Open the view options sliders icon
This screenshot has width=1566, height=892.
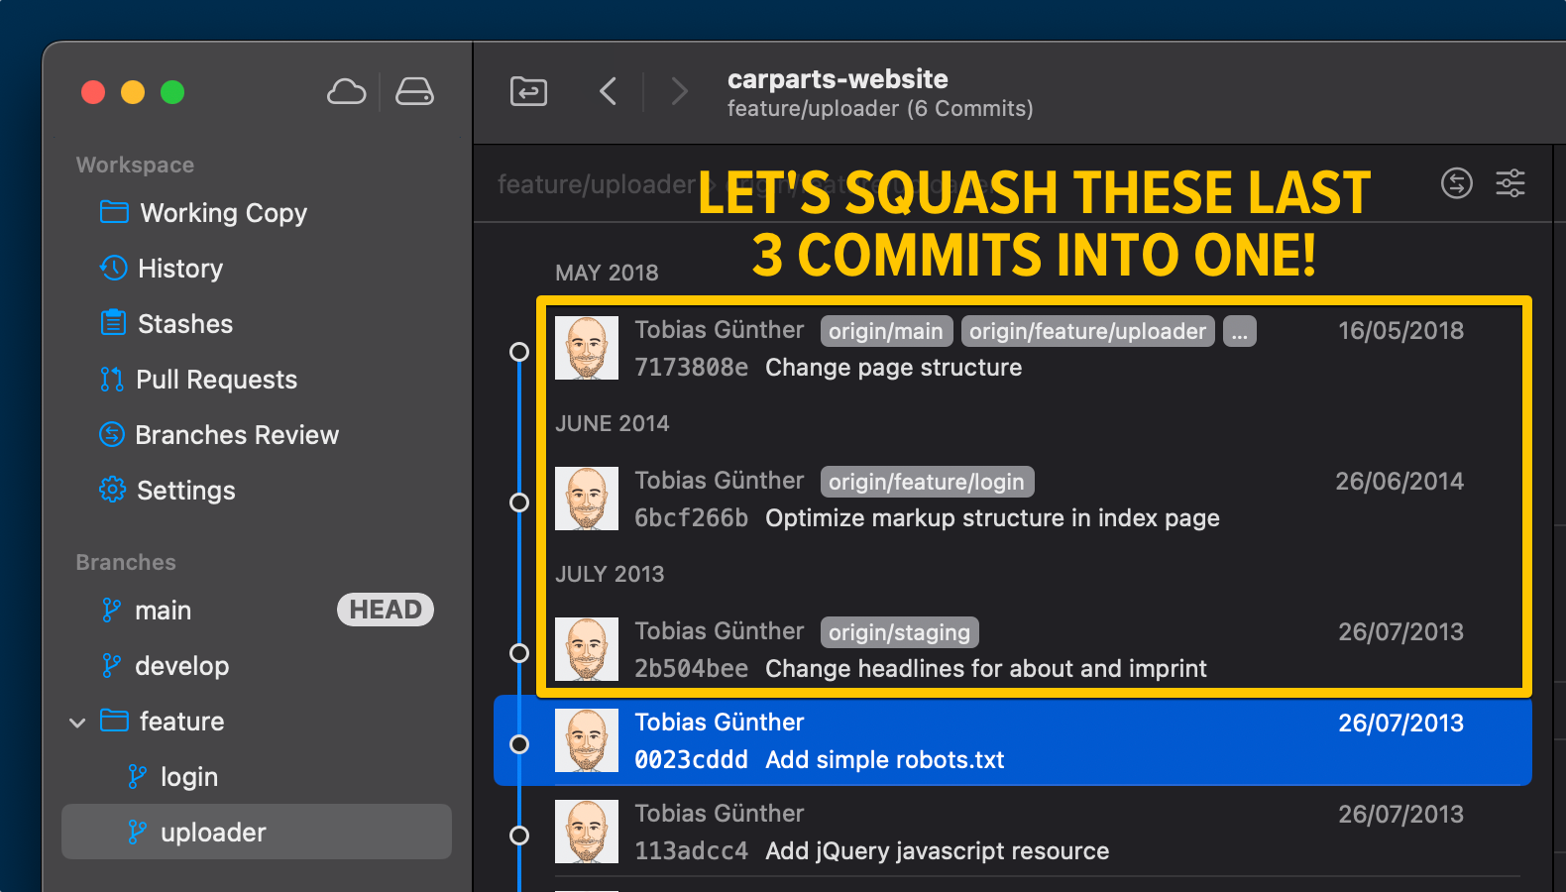click(1510, 183)
